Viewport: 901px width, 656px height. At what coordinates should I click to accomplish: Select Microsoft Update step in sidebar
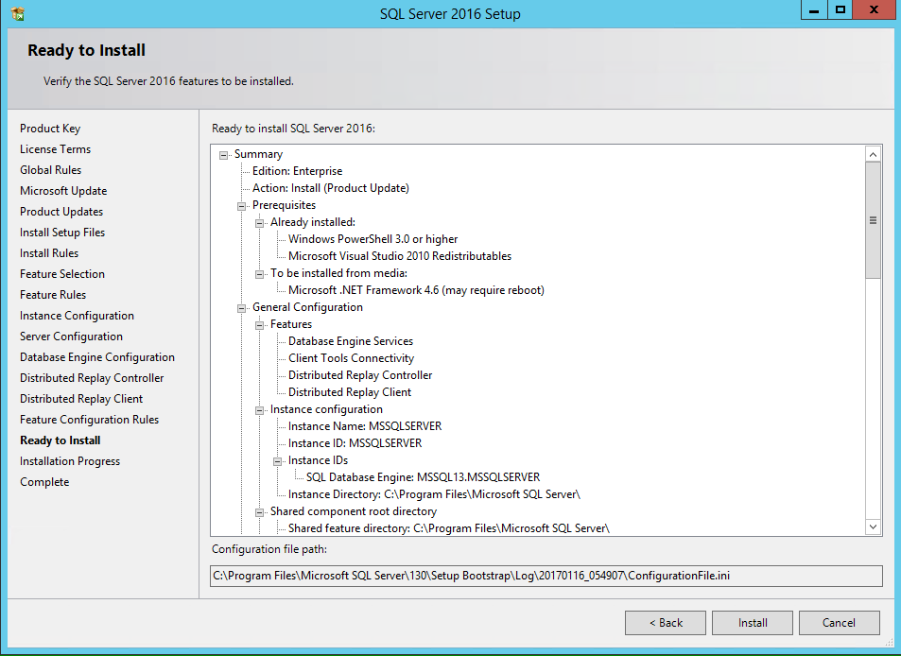(63, 191)
